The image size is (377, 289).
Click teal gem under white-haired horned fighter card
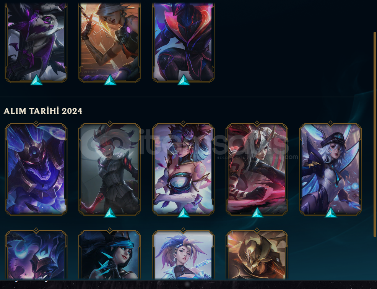pos(257,213)
